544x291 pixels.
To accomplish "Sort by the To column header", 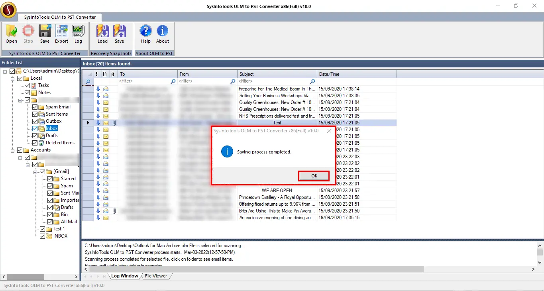I will tap(148, 74).
